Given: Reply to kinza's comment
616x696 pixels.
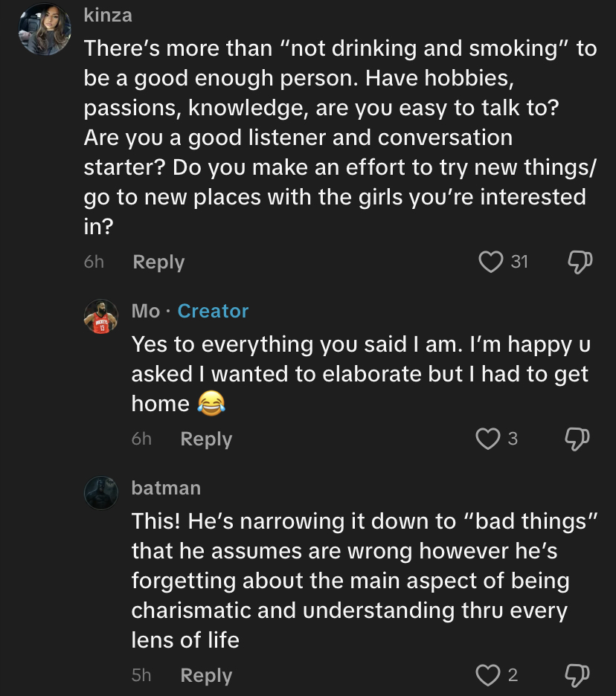Looking at the screenshot, I should coord(158,262).
